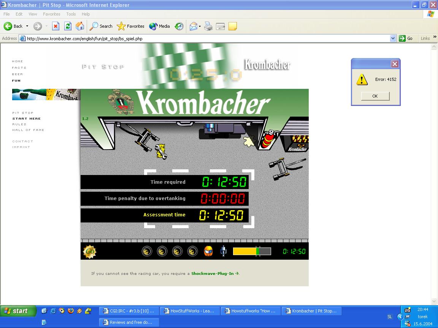Select the blue fuel nozzle icon
The height and width of the screenshot is (328, 438).
pos(224,251)
